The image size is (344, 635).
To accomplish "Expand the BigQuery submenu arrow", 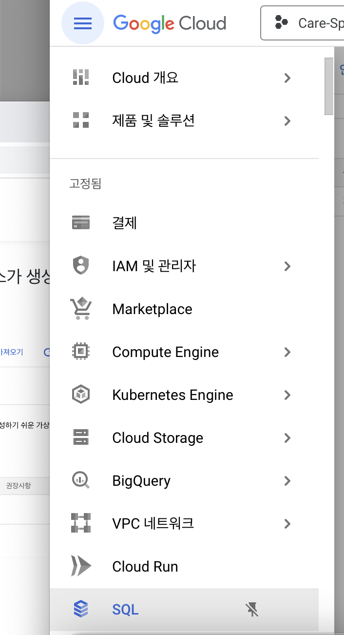I will click(x=287, y=480).
